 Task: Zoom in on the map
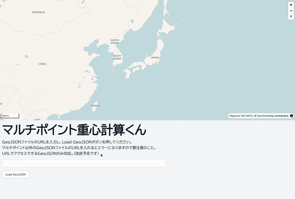click(291, 5)
